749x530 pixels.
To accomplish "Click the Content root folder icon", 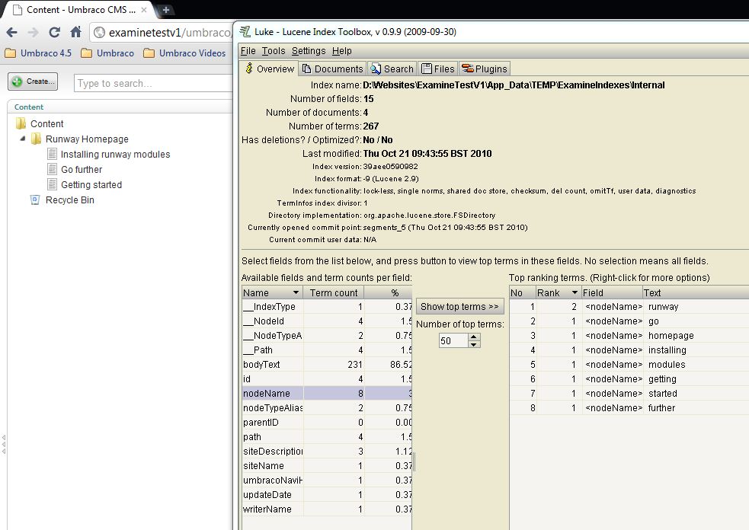I will tap(21, 123).
